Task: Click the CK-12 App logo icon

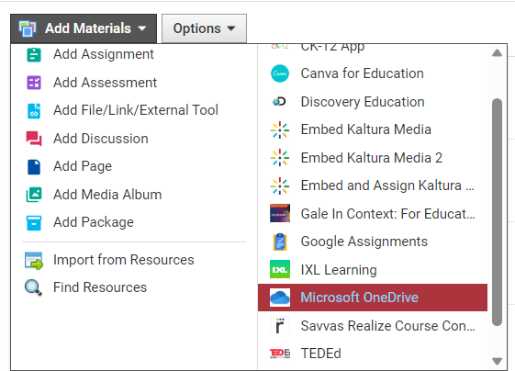Action: [280, 47]
